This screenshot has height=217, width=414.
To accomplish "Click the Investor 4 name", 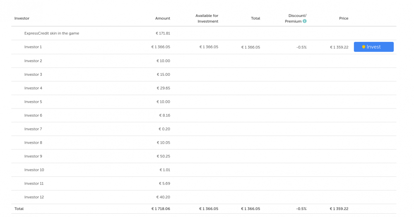I will [33, 88].
